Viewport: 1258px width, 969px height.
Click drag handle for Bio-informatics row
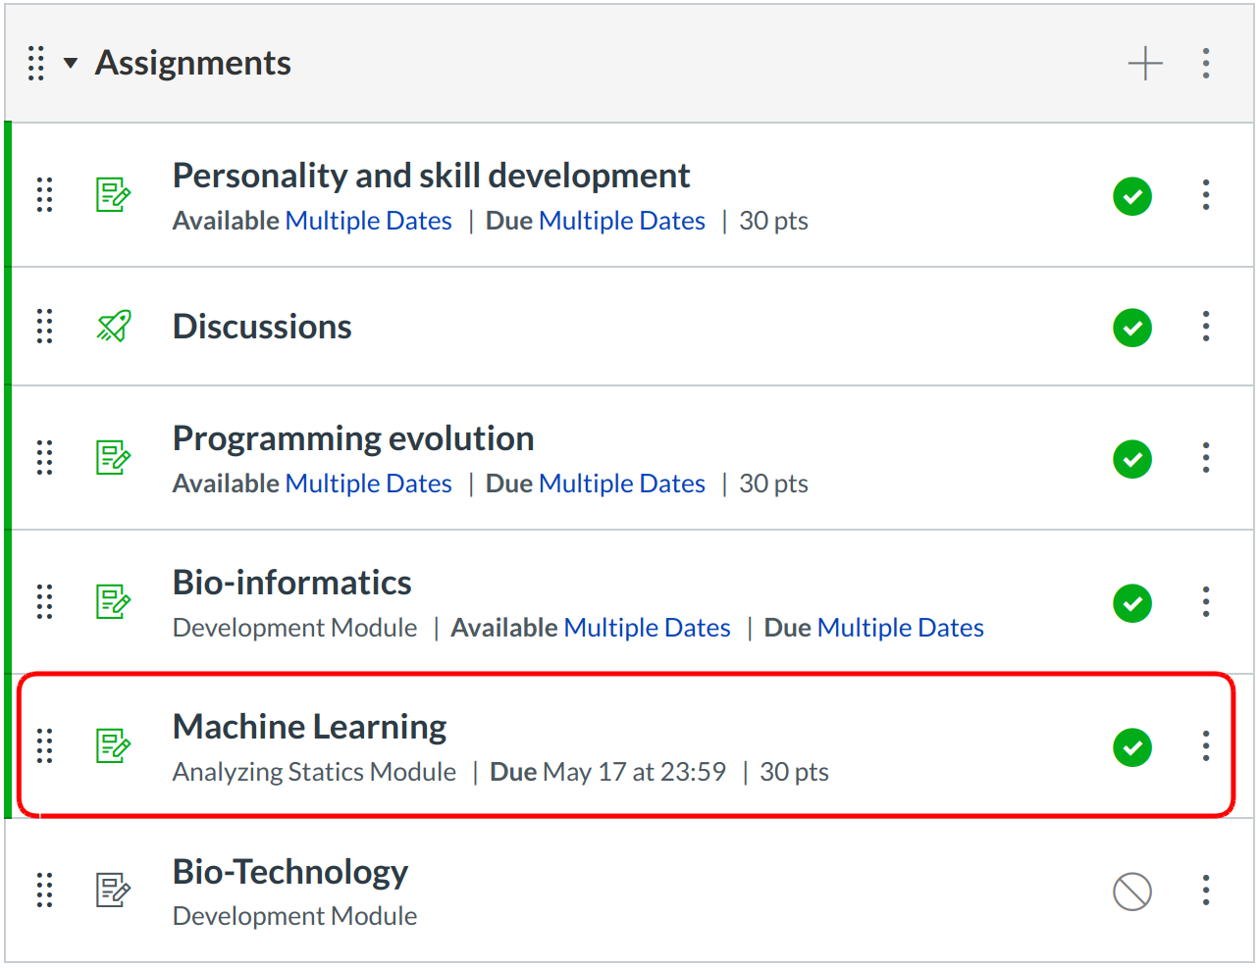point(44,602)
